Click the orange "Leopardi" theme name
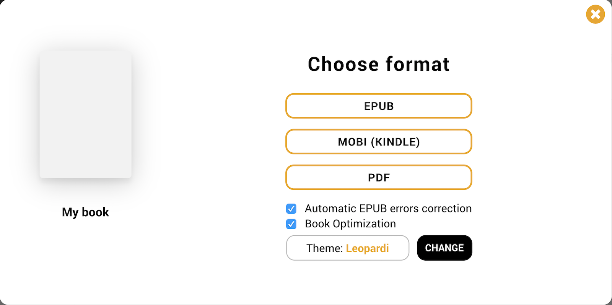Screen dimensions: 612x305 (367, 248)
